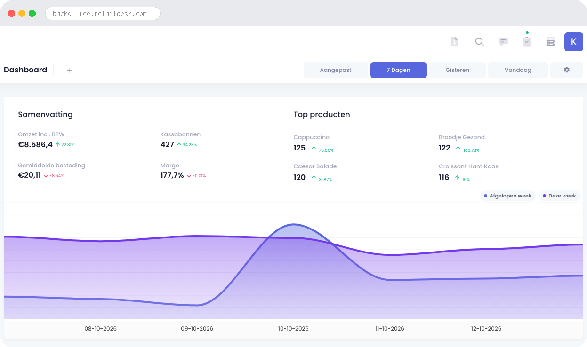This screenshot has height=347, width=587.
Task: Select the 7 Dagen range tab
Action: tap(398, 70)
